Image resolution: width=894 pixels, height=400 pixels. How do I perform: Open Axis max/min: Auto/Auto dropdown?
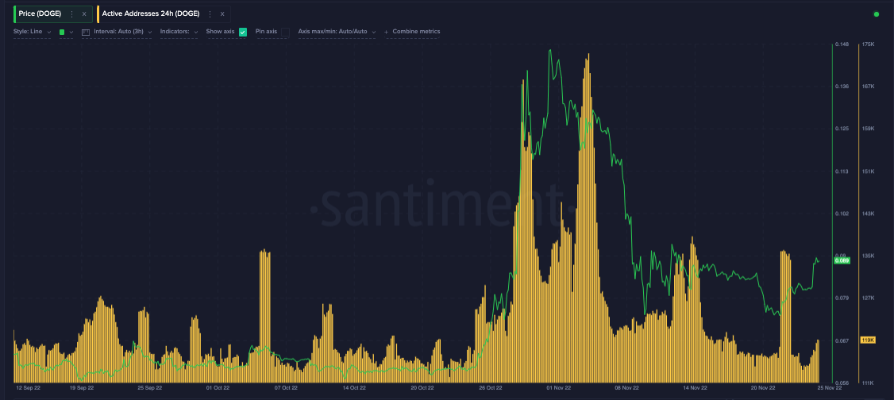[337, 32]
